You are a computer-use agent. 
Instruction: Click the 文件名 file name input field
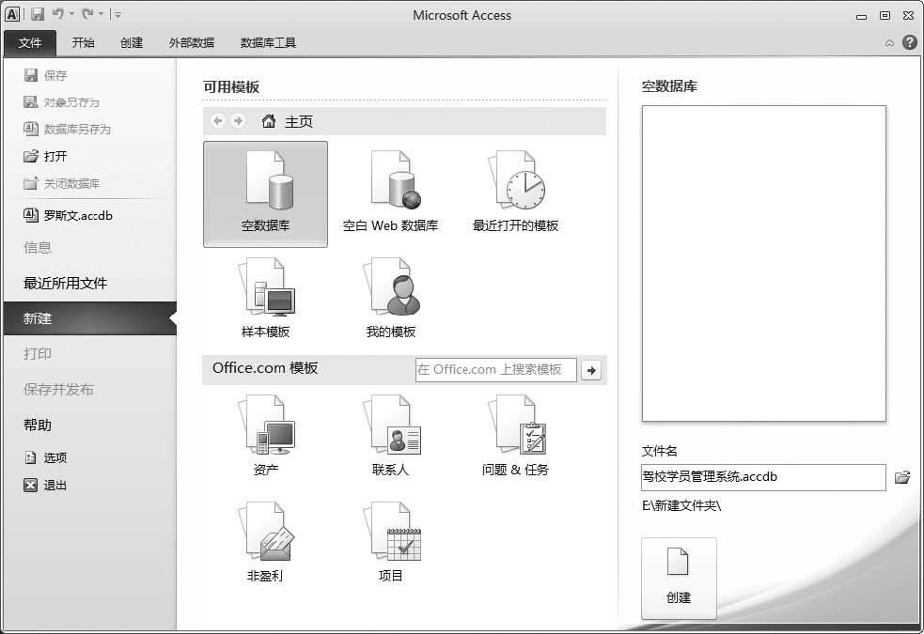[763, 477]
